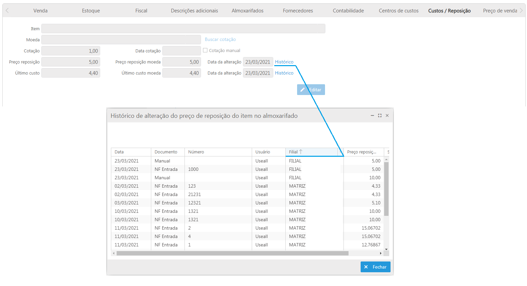The width and height of the screenshot is (527, 286).
Task: Click the history grid horizontal scrollbar thumb
Action: 233,253
